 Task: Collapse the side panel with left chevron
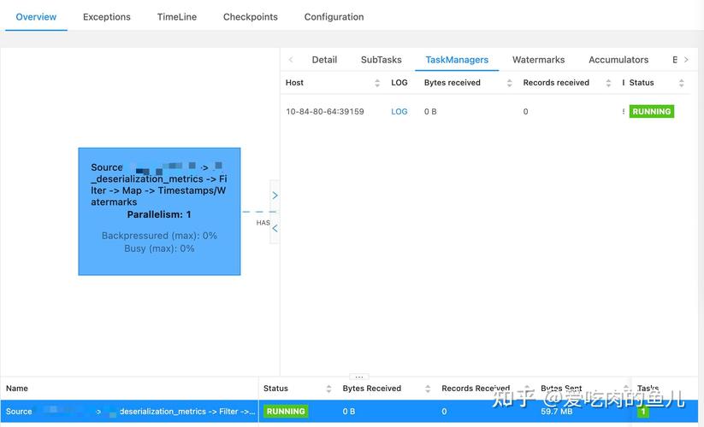tap(275, 228)
